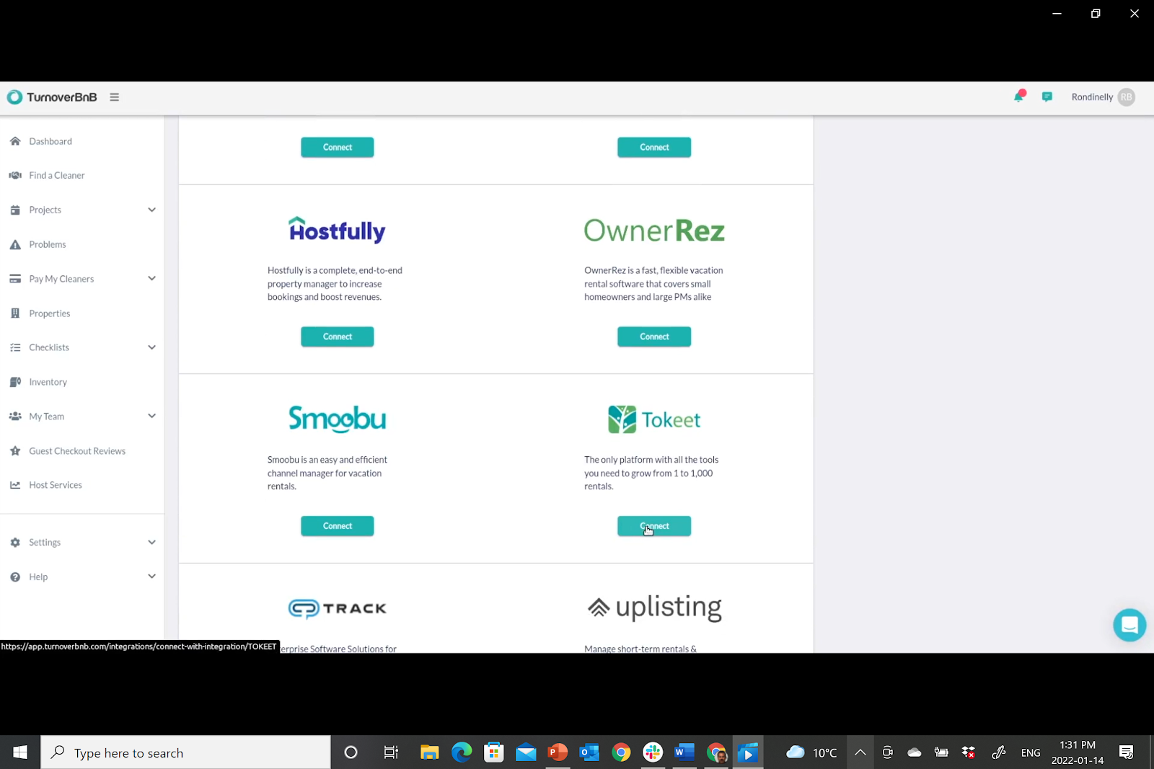
Task: Click the TRACK logo
Action: [x=337, y=608]
